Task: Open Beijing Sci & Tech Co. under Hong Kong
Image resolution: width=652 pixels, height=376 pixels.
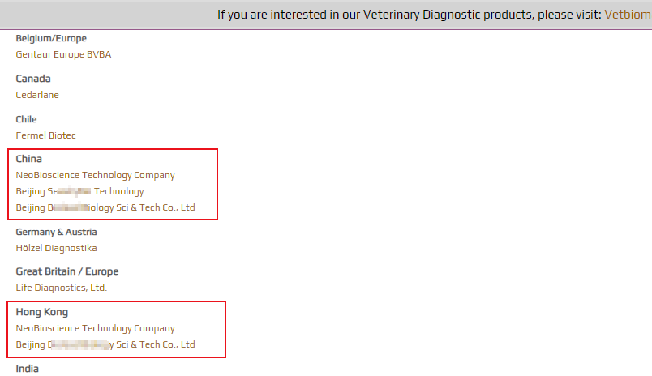Action: click(105, 344)
